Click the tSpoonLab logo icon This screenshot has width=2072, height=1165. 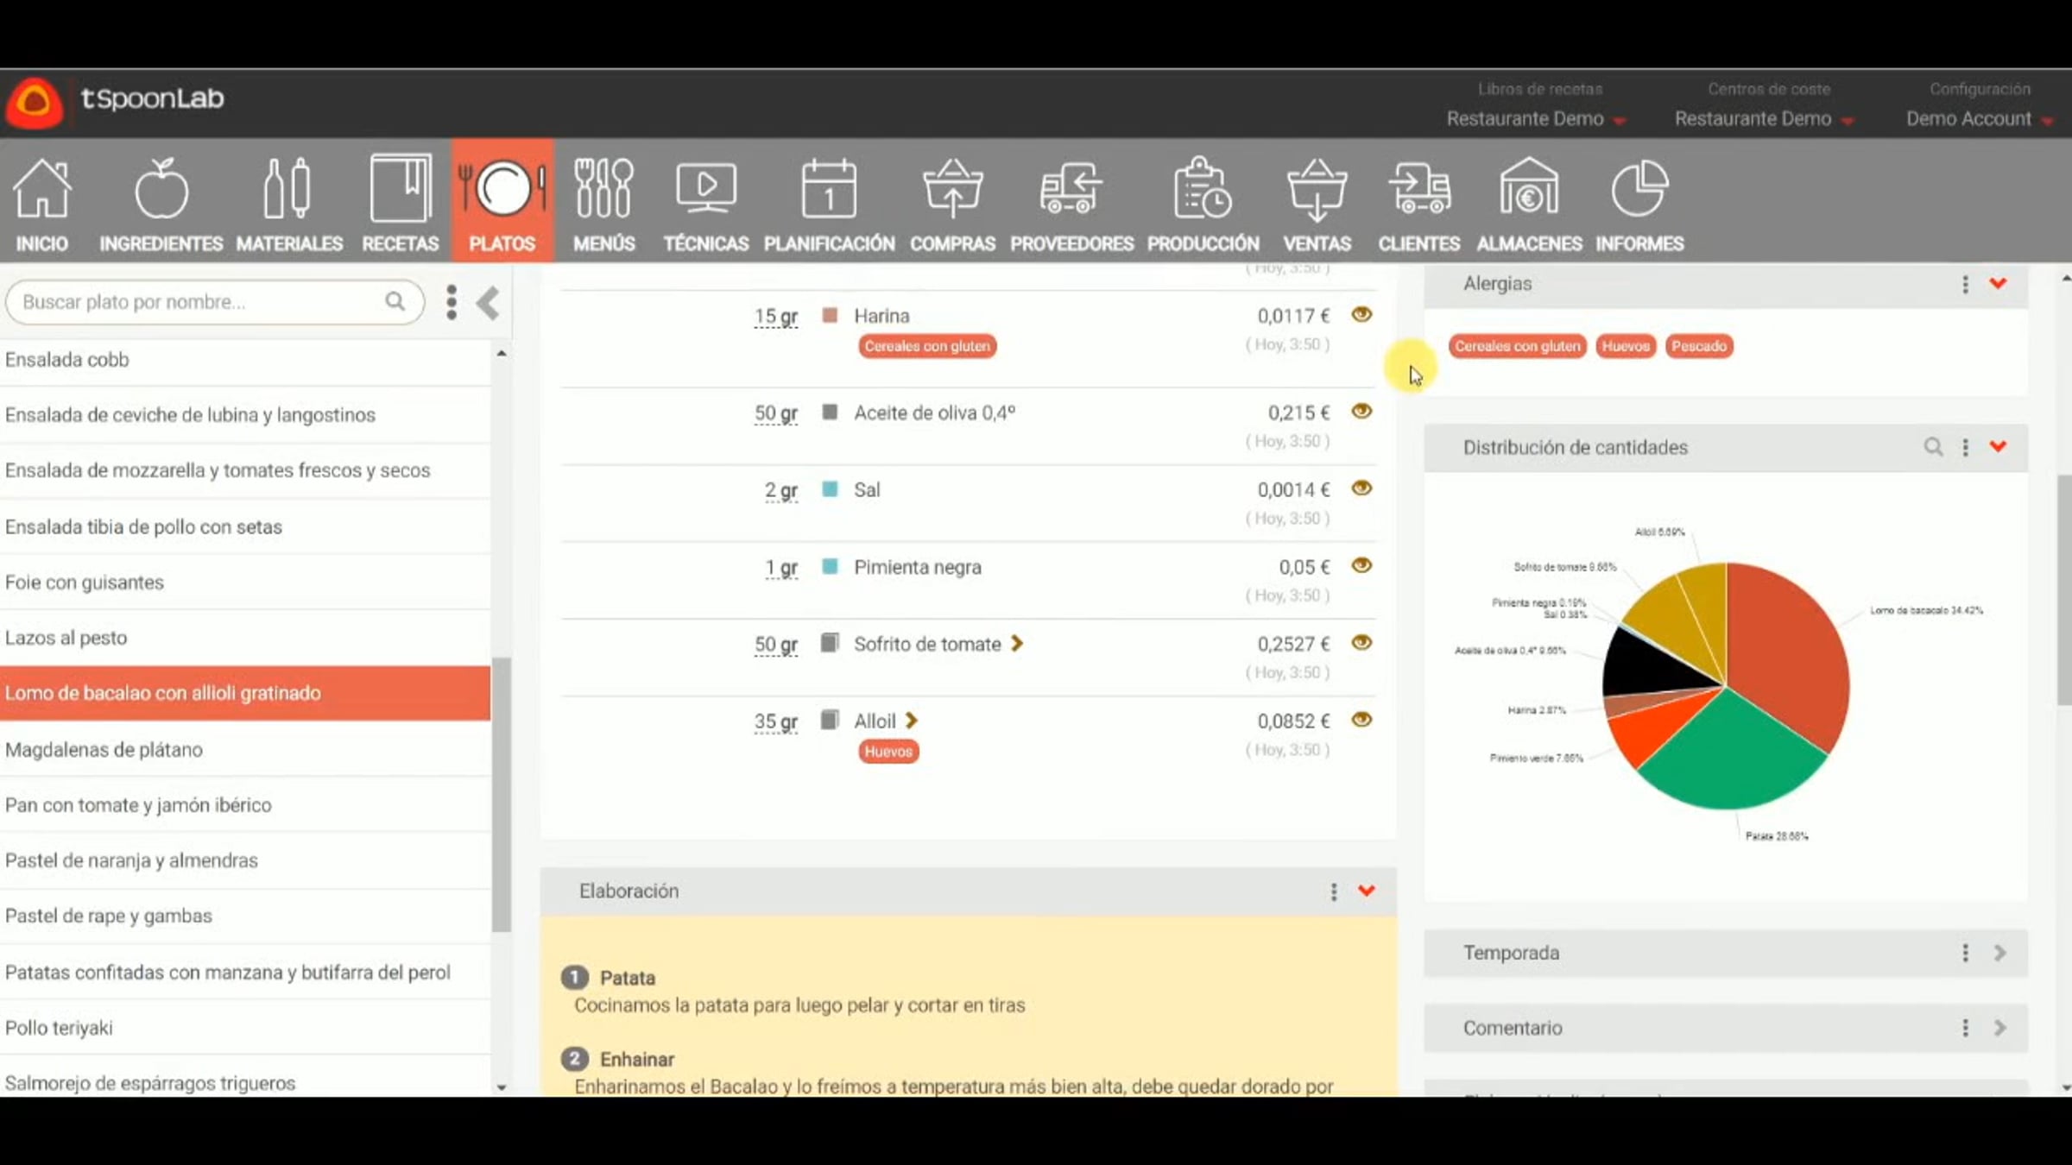click(35, 103)
